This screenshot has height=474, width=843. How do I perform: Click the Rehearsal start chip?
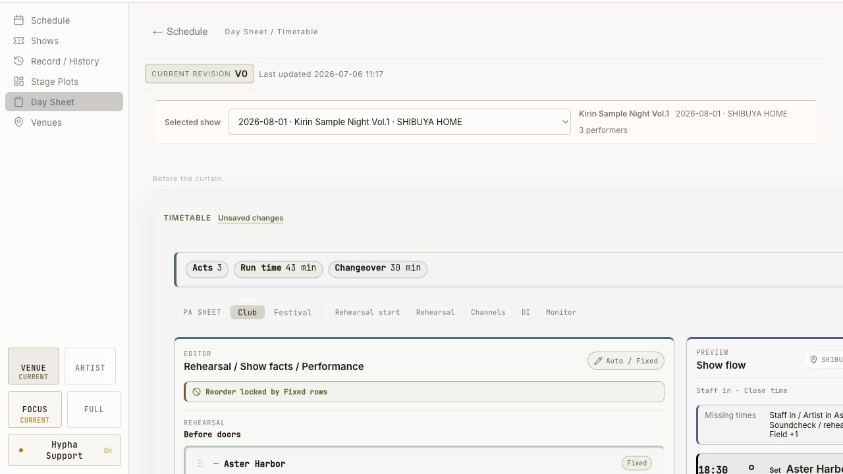[367, 312]
